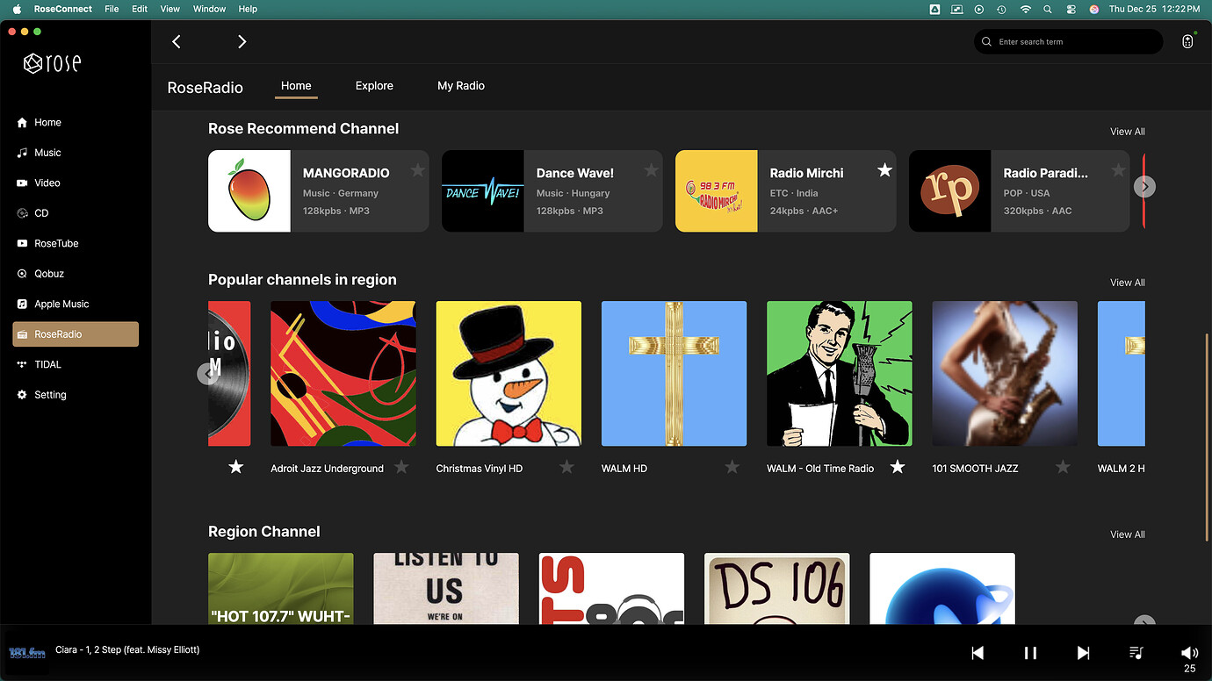
Task: Navigate back with the left arrow
Action: 177,41
